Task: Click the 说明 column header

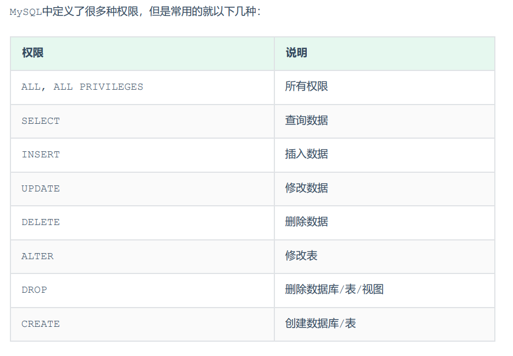Action: [x=296, y=53]
